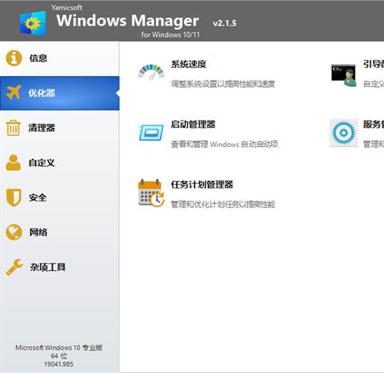Click the 引导 tool title at right
384x373 pixels.
(x=374, y=64)
